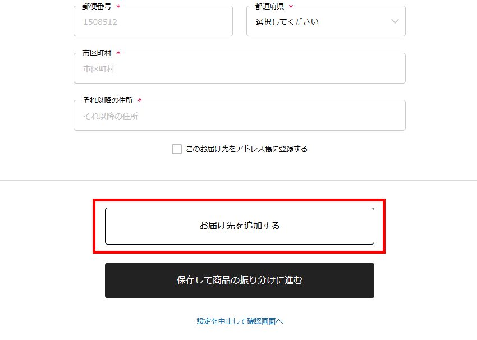Click the それ以降の住所 field label
477x340 pixels.
tap(108, 100)
